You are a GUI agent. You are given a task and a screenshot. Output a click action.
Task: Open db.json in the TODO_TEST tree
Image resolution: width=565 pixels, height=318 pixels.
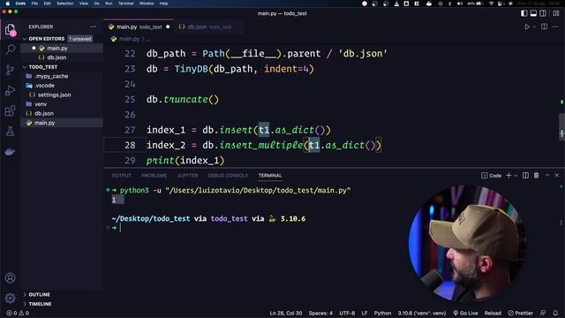[62, 113]
